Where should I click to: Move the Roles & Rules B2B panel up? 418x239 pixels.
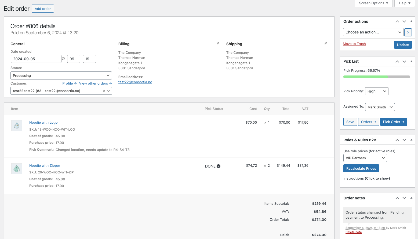(397, 140)
